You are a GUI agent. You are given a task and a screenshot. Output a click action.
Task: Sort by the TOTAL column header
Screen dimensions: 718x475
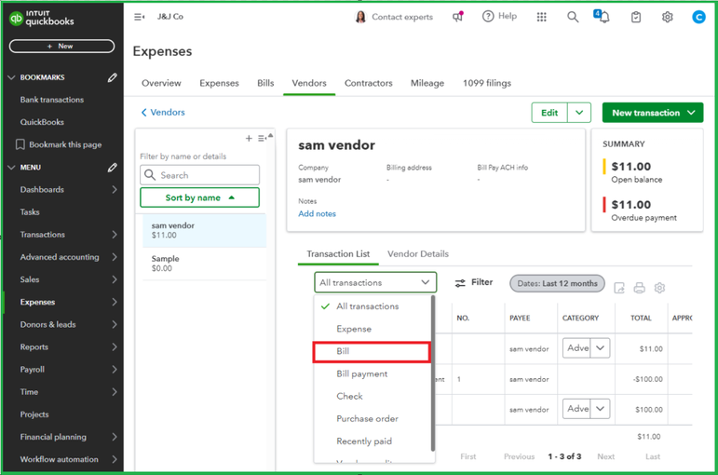[641, 318]
